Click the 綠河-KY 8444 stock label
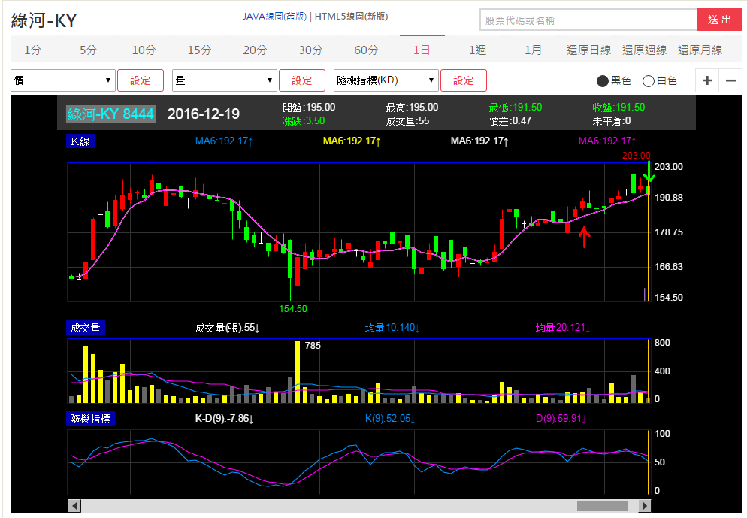Viewport: 747px width, 518px height. pos(110,114)
